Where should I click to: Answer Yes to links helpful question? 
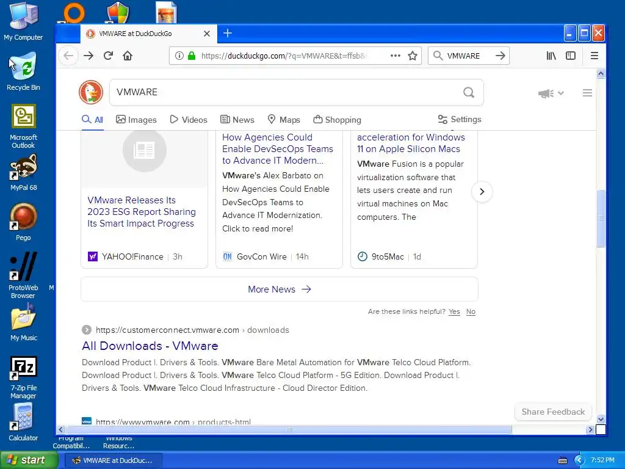click(x=454, y=312)
